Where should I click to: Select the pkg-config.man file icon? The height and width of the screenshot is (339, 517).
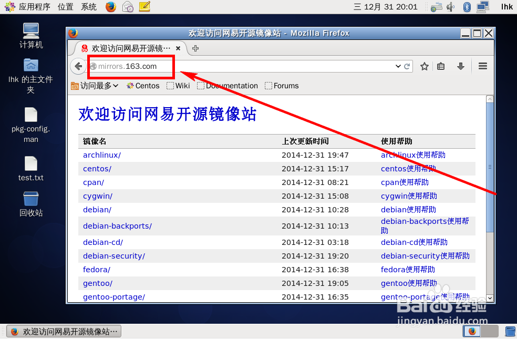(x=30, y=125)
